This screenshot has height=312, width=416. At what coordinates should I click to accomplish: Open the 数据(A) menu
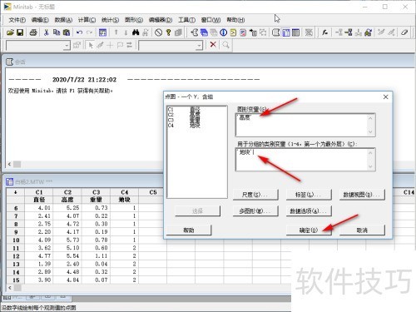coord(63,20)
